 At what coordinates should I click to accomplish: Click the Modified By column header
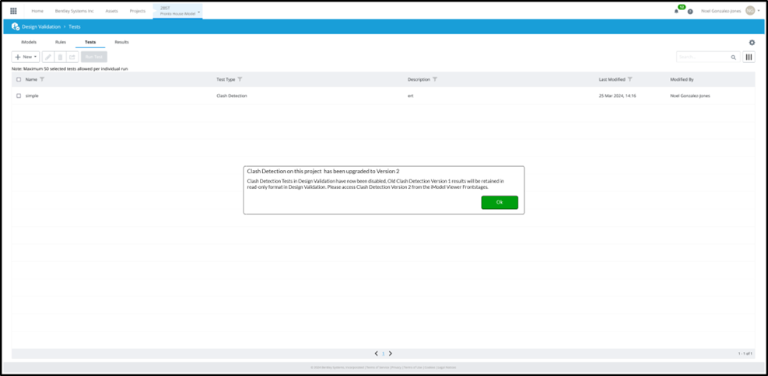pos(682,79)
